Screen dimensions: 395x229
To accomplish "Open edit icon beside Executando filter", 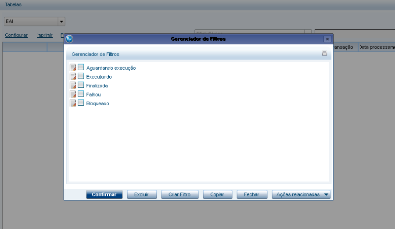I will (x=73, y=76).
